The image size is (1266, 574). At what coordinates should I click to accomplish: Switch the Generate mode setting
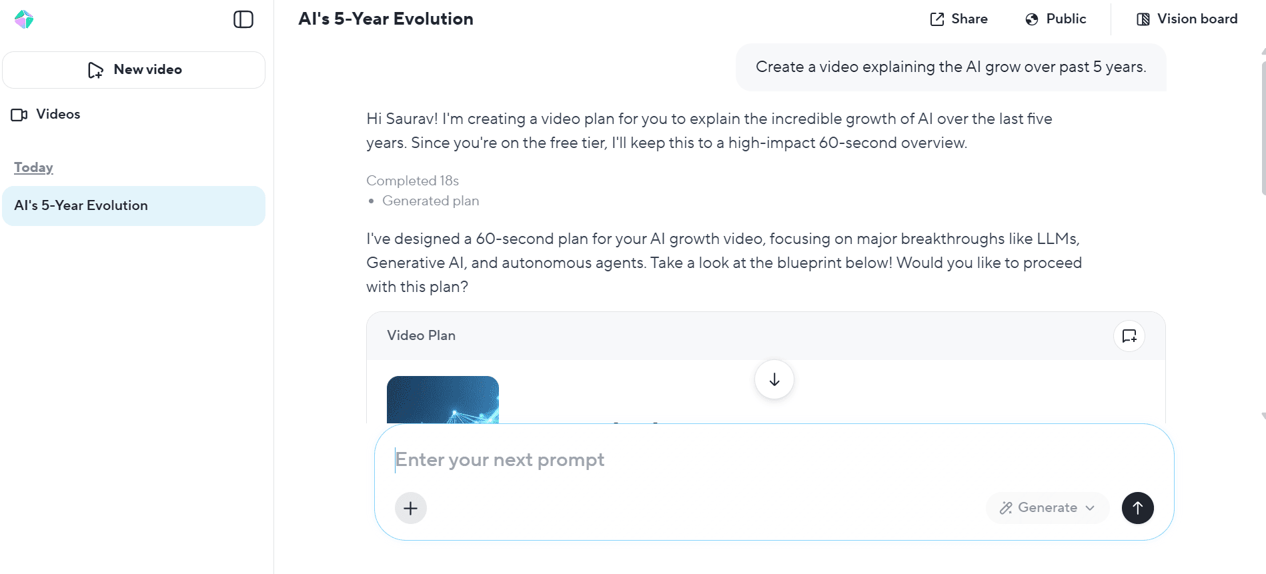1047,507
